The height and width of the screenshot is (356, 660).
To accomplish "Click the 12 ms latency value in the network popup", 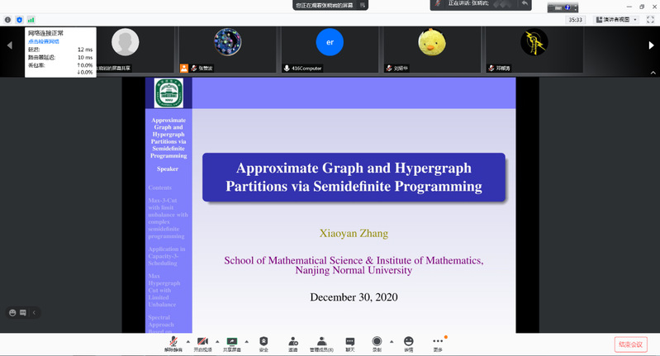I will click(85, 50).
